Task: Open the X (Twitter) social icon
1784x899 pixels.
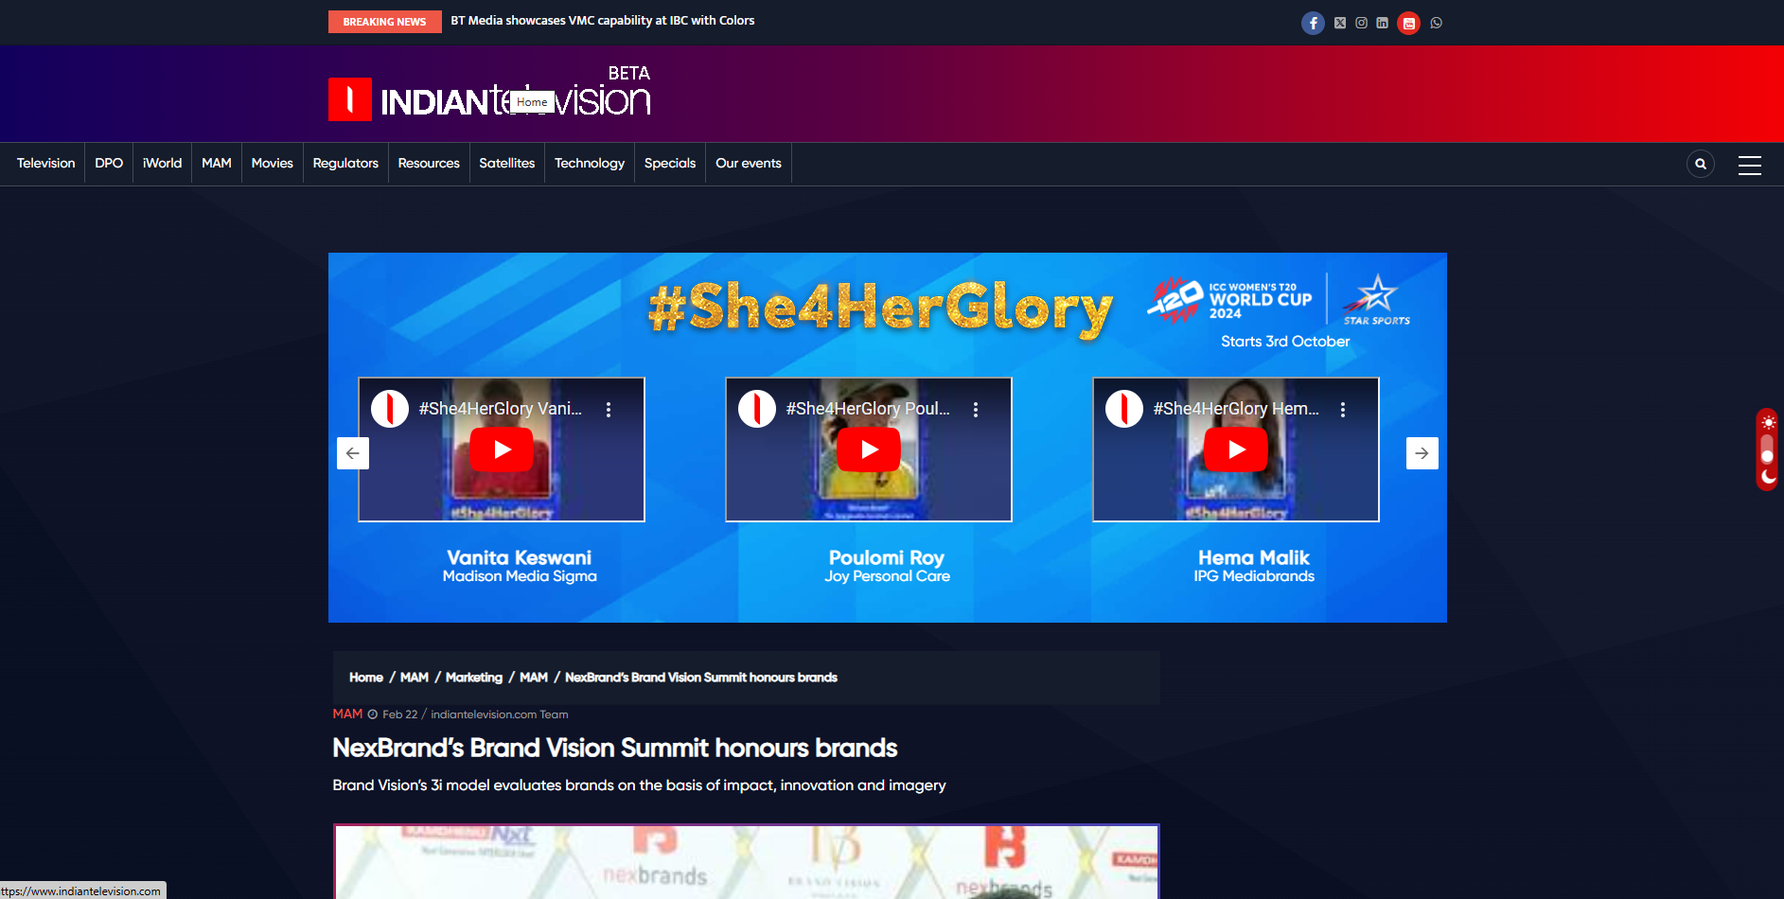Action: pos(1340,23)
